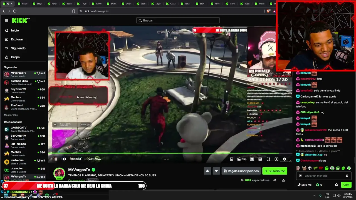Seek on the stream progress bar
Image resolution: width=356 pixels, height=200 pixels.
pos(170,153)
